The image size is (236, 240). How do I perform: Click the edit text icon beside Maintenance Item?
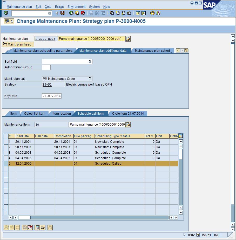(x=128, y=125)
